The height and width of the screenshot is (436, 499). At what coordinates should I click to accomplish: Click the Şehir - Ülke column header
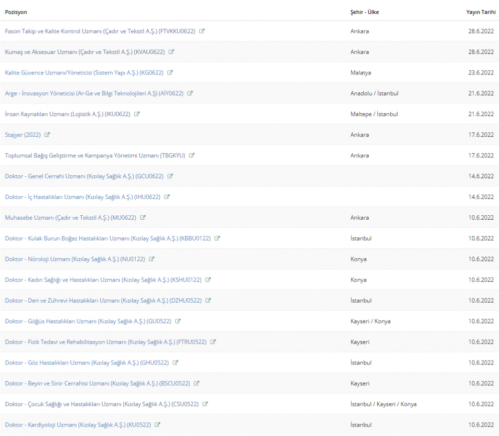point(365,12)
